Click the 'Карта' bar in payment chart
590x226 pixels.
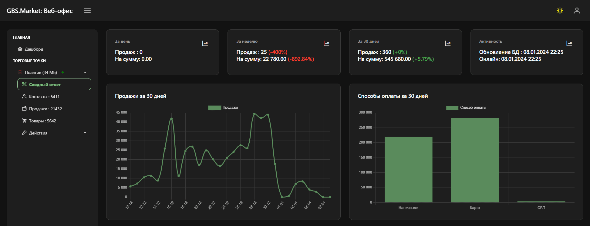coord(475,160)
